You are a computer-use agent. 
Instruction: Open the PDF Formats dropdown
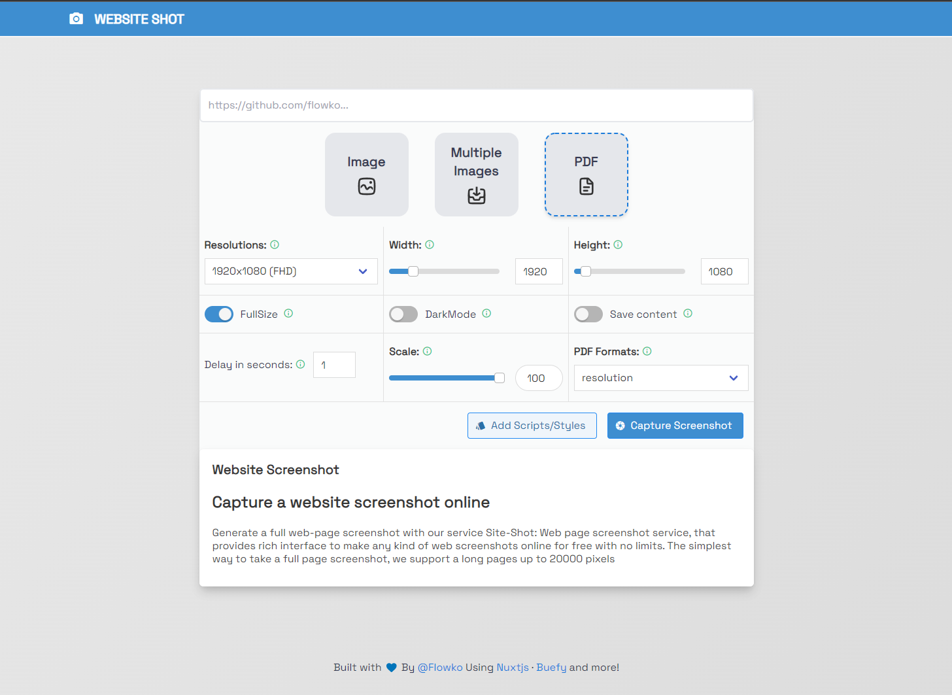660,378
